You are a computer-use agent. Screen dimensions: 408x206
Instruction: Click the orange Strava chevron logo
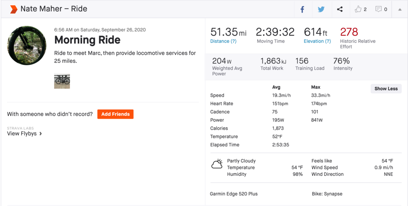coord(13,9)
